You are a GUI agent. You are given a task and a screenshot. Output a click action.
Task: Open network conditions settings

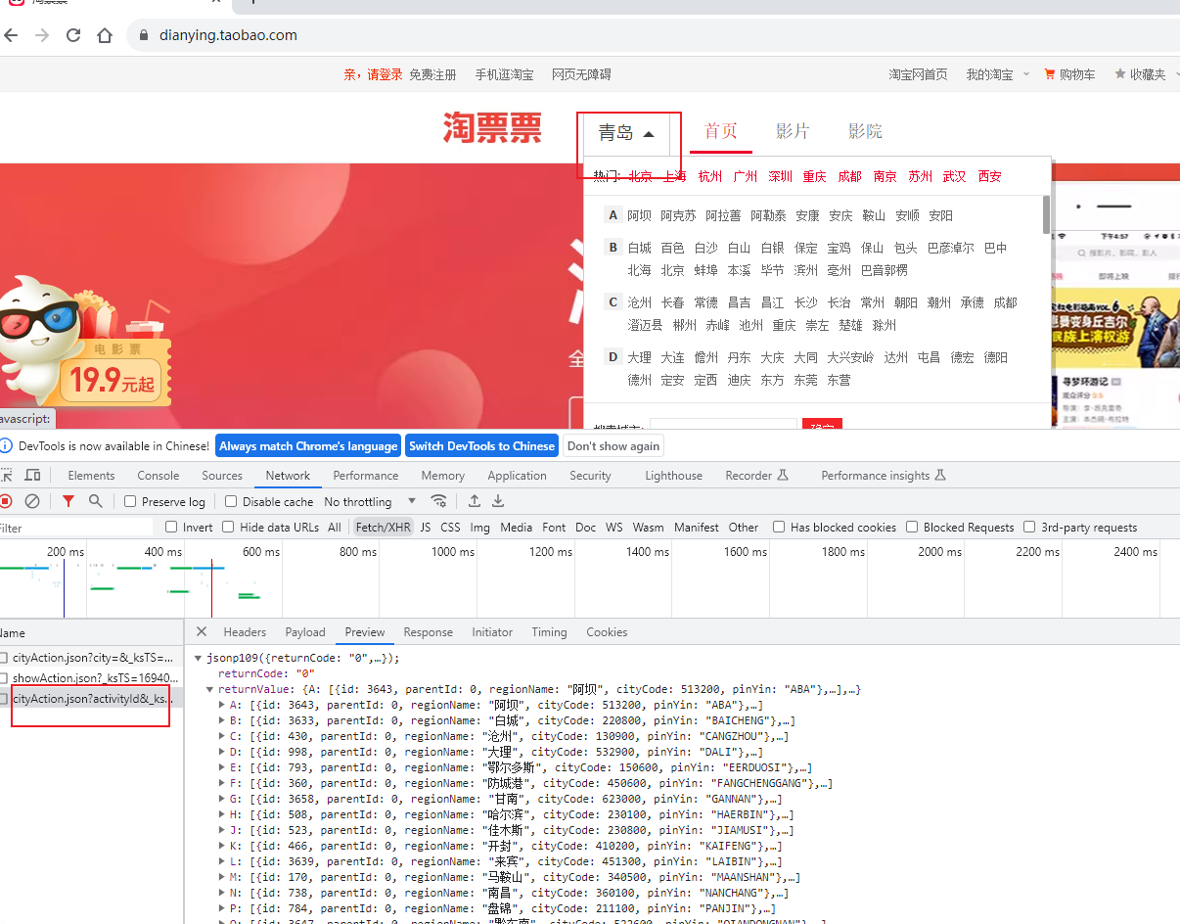pyautogui.click(x=439, y=501)
